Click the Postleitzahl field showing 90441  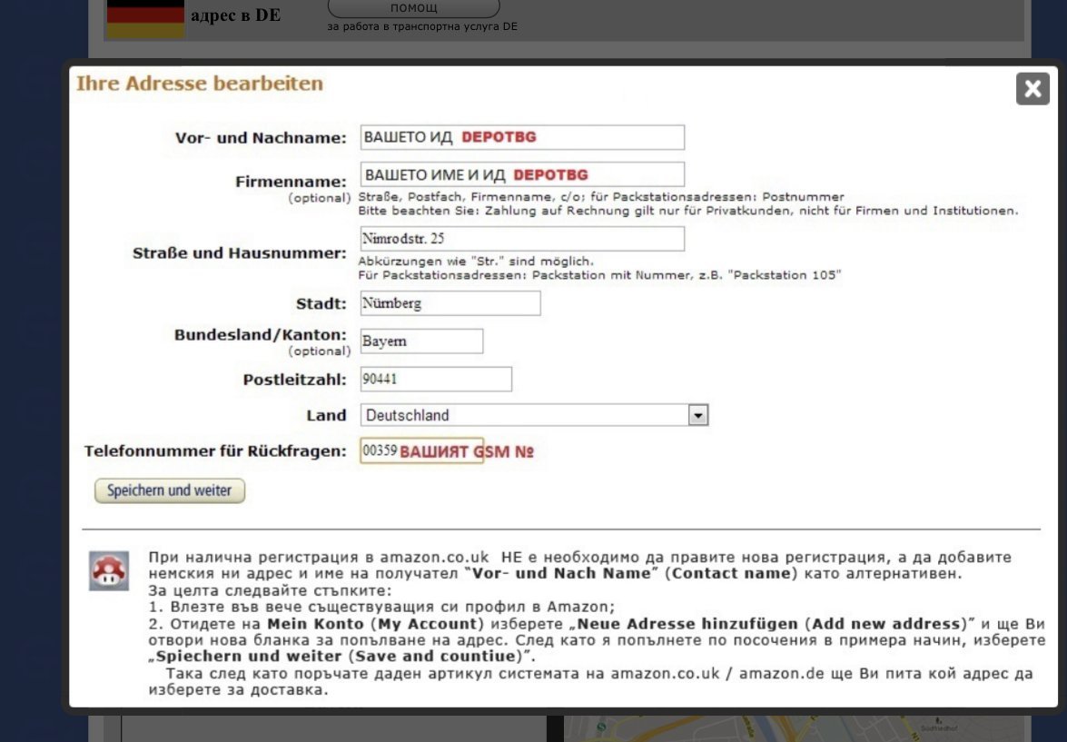pyautogui.click(x=436, y=379)
